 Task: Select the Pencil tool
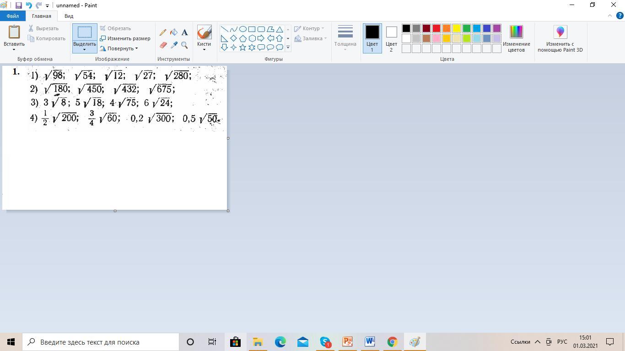163,32
